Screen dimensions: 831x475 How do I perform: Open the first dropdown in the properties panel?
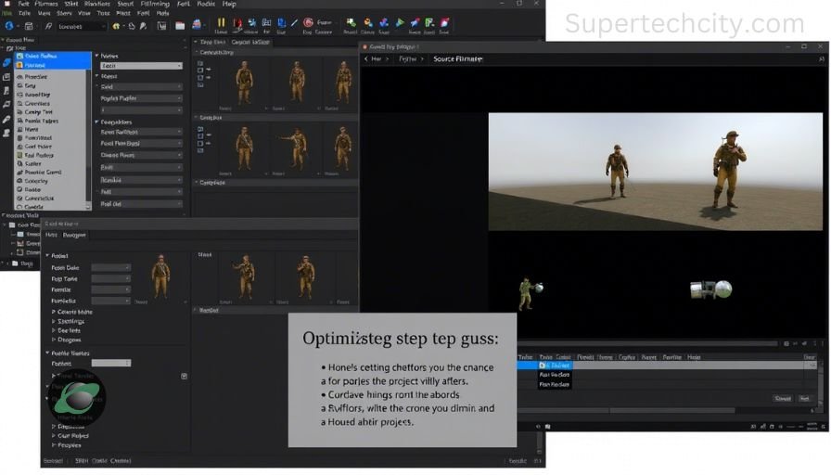click(x=140, y=66)
